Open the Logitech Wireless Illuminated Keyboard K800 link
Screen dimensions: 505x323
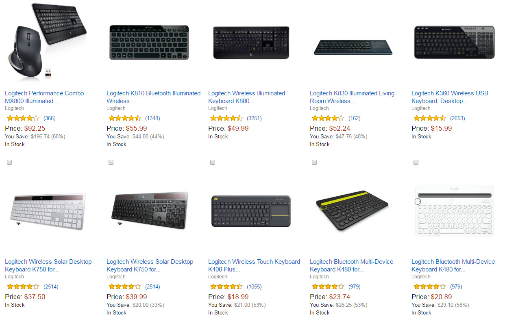click(x=246, y=97)
